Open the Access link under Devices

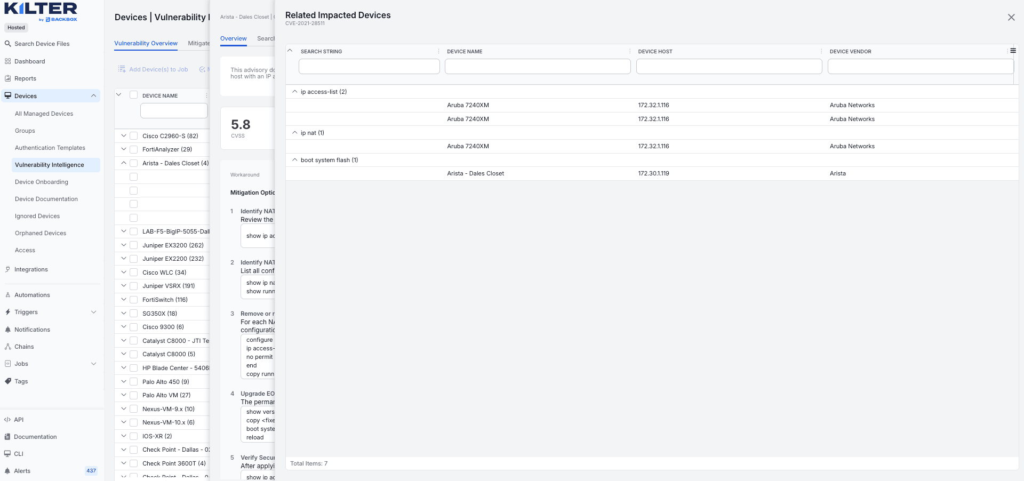click(25, 250)
